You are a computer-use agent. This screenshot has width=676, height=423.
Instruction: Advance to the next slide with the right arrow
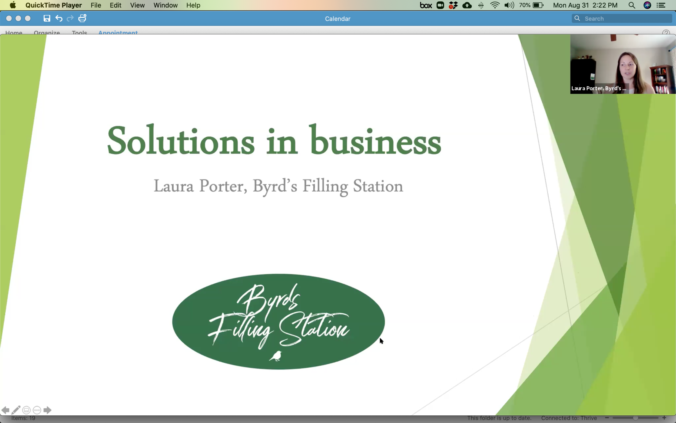[48, 410]
